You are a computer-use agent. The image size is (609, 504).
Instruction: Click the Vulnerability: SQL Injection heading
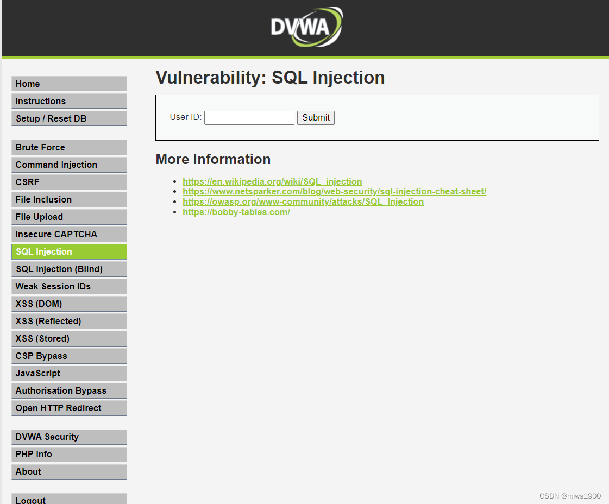pos(270,78)
